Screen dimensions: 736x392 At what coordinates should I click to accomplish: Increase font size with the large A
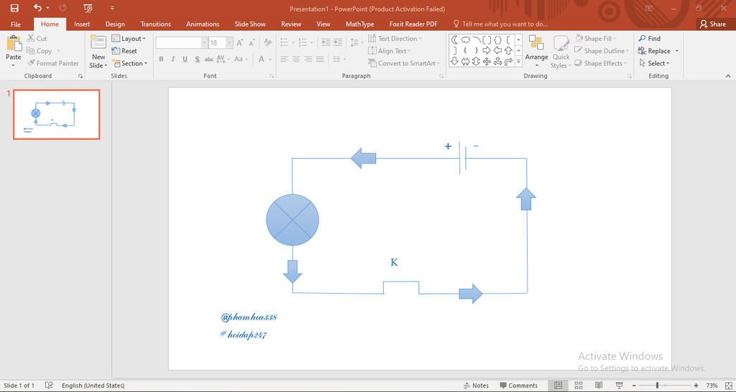coord(240,43)
